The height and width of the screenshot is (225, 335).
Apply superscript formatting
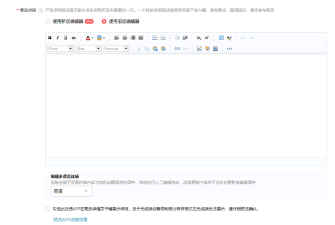[207, 38]
